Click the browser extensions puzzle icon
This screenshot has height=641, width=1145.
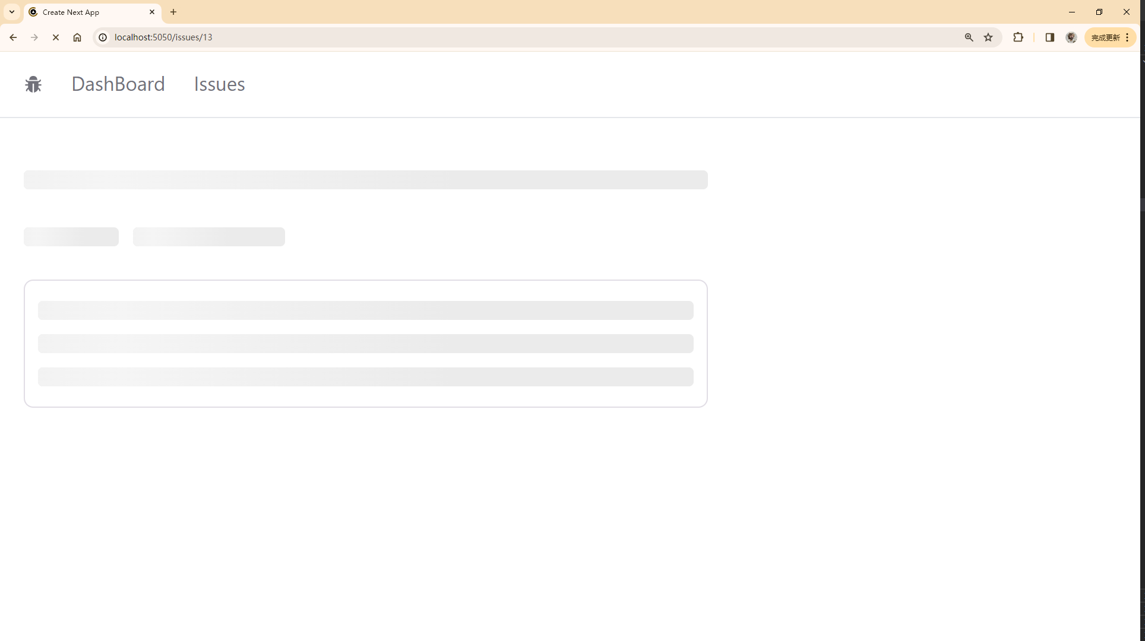[1017, 37]
